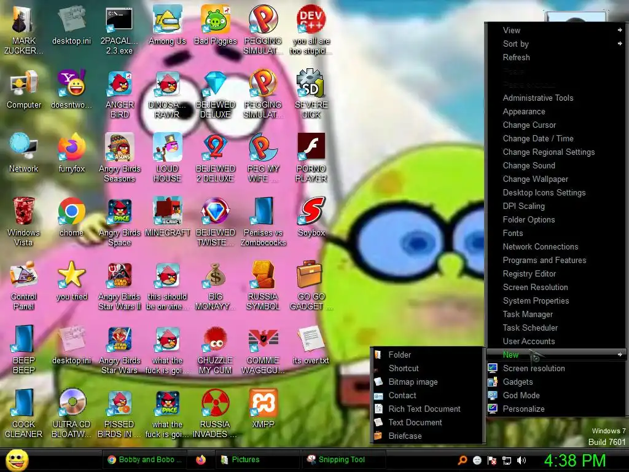Create a new Contact
Screen dimensions: 629x472
(x=428, y=395)
